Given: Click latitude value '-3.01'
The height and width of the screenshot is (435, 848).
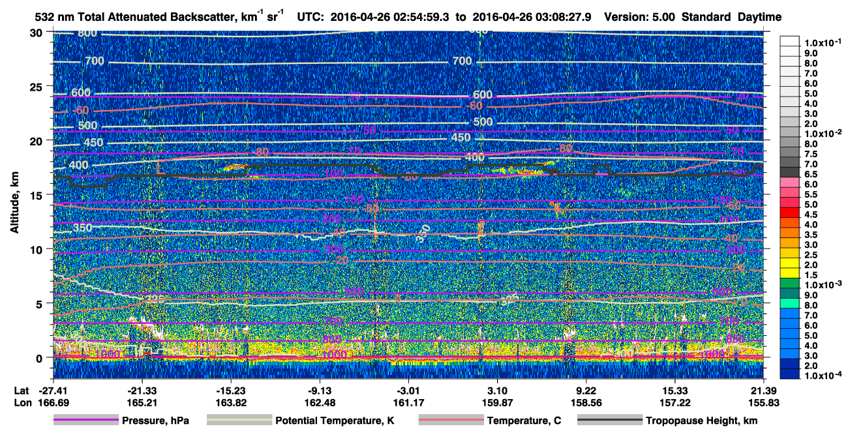Looking at the screenshot, I should pyautogui.click(x=408, y=389).
